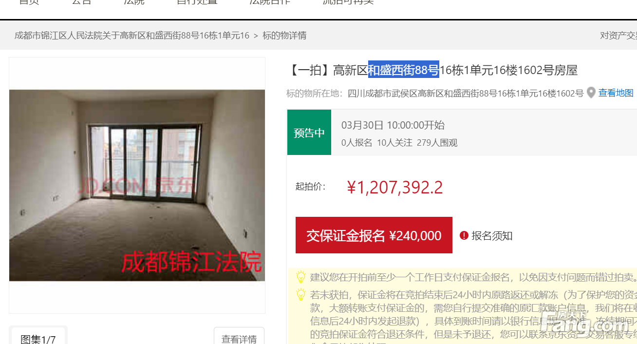Click the highlighted 和盛西街88号 title text
The height and width of the screenshot is (344, 637).
coord(404,70)
